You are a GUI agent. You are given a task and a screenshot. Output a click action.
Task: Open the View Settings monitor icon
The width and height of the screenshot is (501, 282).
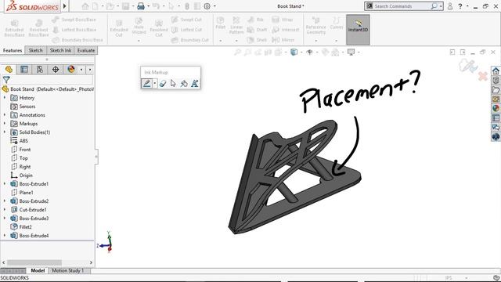point(351,52)
